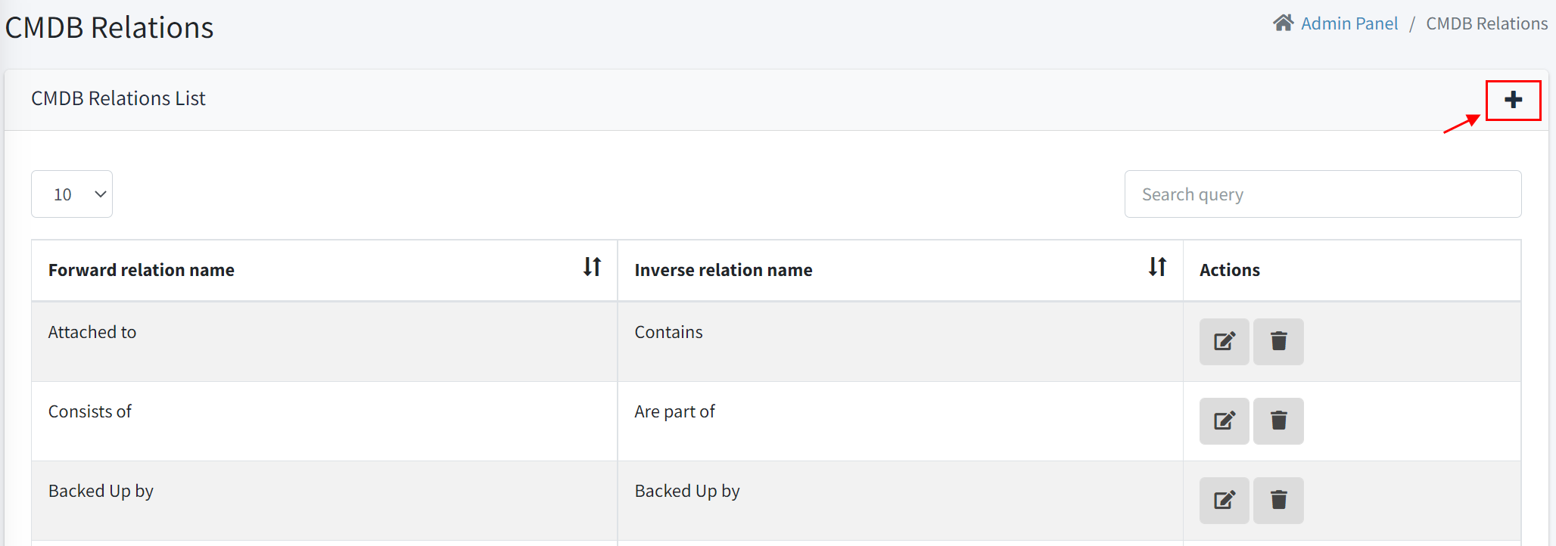The height and width of the screenshot is (546, 1556).
Task: Edit the 'Attached to' relation
Action: (x=1224, y=342)
